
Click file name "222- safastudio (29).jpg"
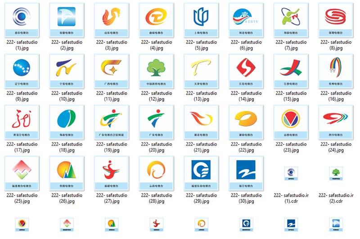(x=202, y=198)
